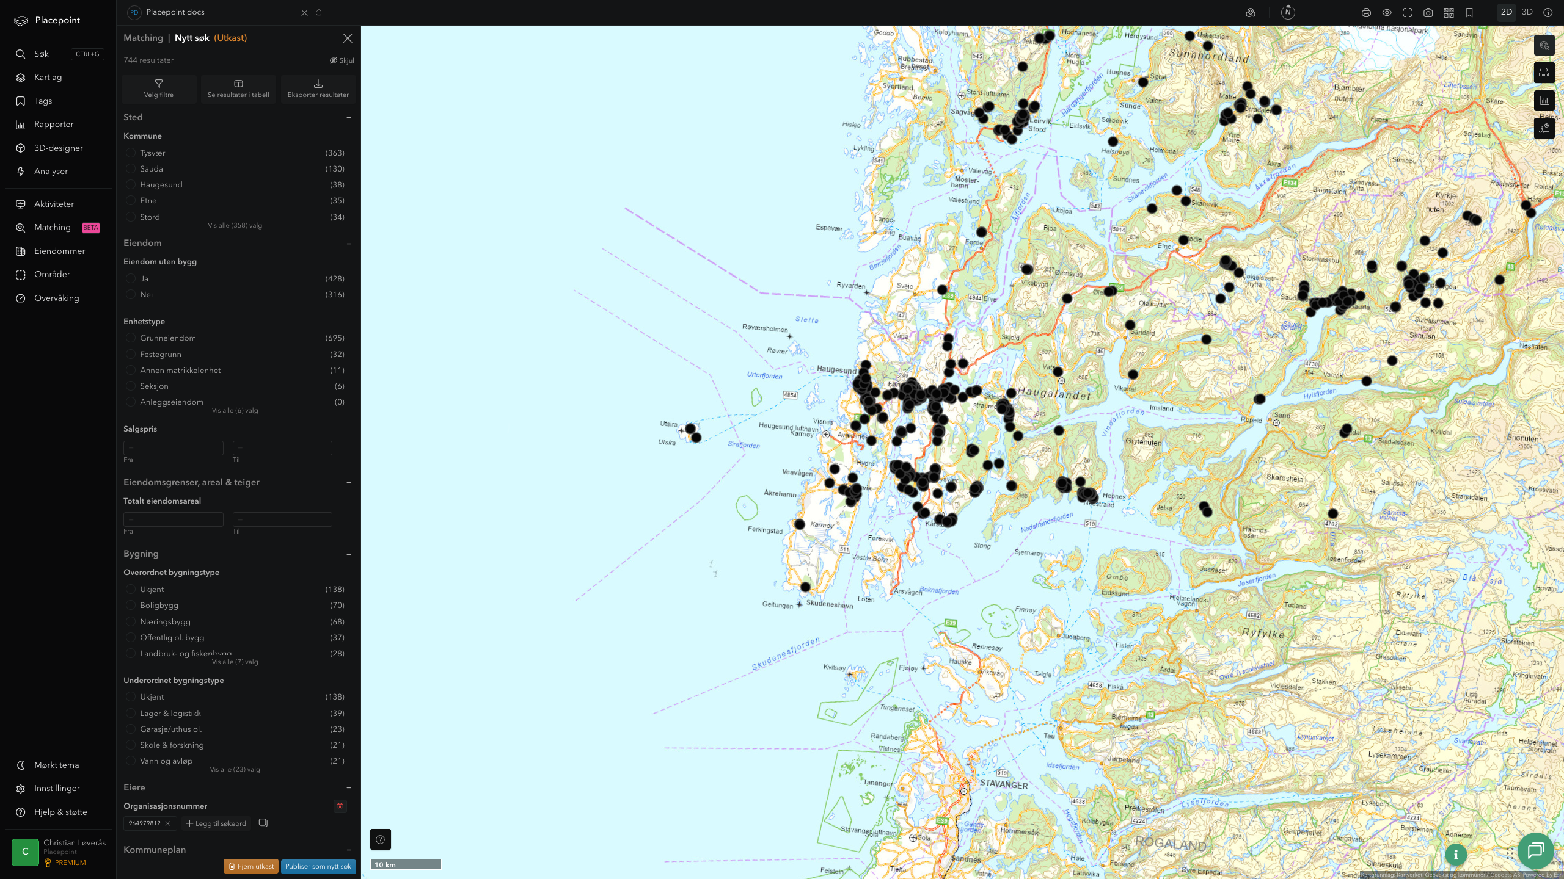This screenshot has height=879, width=1564.
Task: Open Overvåking in the sidebar
Action: coord(57,298)
